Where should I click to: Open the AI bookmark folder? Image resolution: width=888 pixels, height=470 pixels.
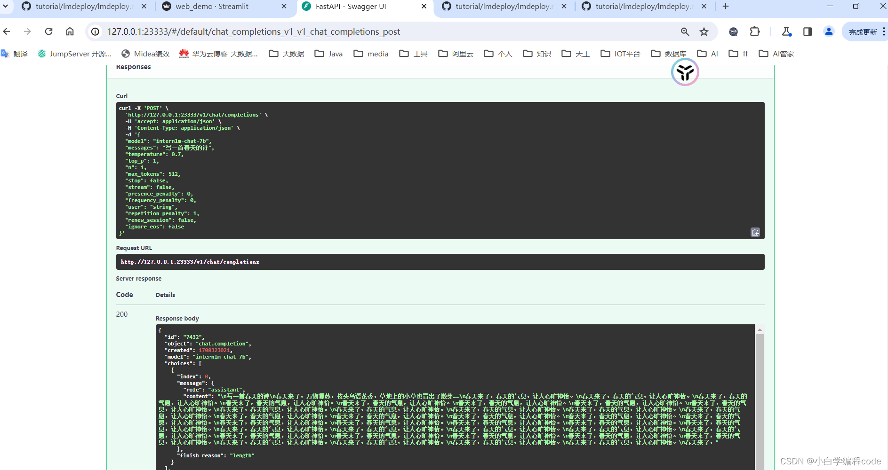(707, 54)
